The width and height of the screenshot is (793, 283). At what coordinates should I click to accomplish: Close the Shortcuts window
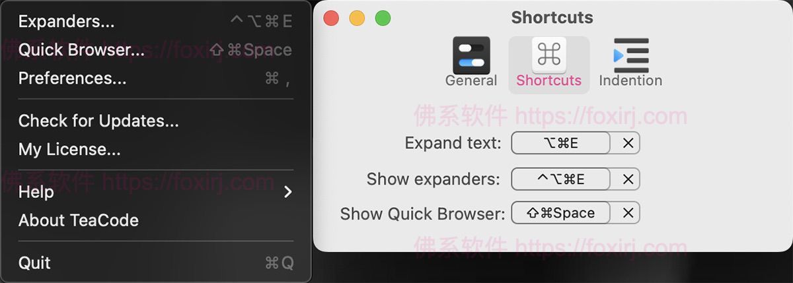coord(331,18)
